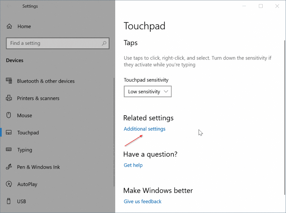Minimize the Settings window
Image resolution: width=286 pixels, height=213 pixels.
(x=244, y=6)
